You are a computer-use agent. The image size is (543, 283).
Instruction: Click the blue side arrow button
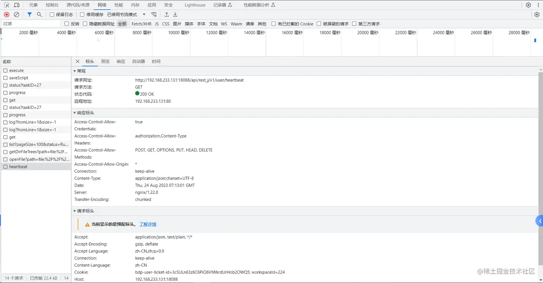(x=539, y=221)
